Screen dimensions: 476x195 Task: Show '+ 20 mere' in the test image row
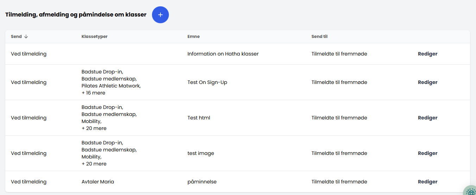(94, 164)
